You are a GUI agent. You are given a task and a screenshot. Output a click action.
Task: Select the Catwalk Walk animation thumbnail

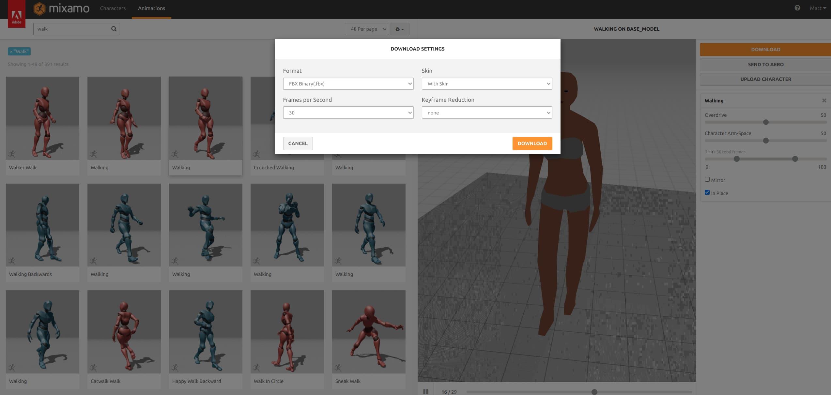(x=124, y=332)
